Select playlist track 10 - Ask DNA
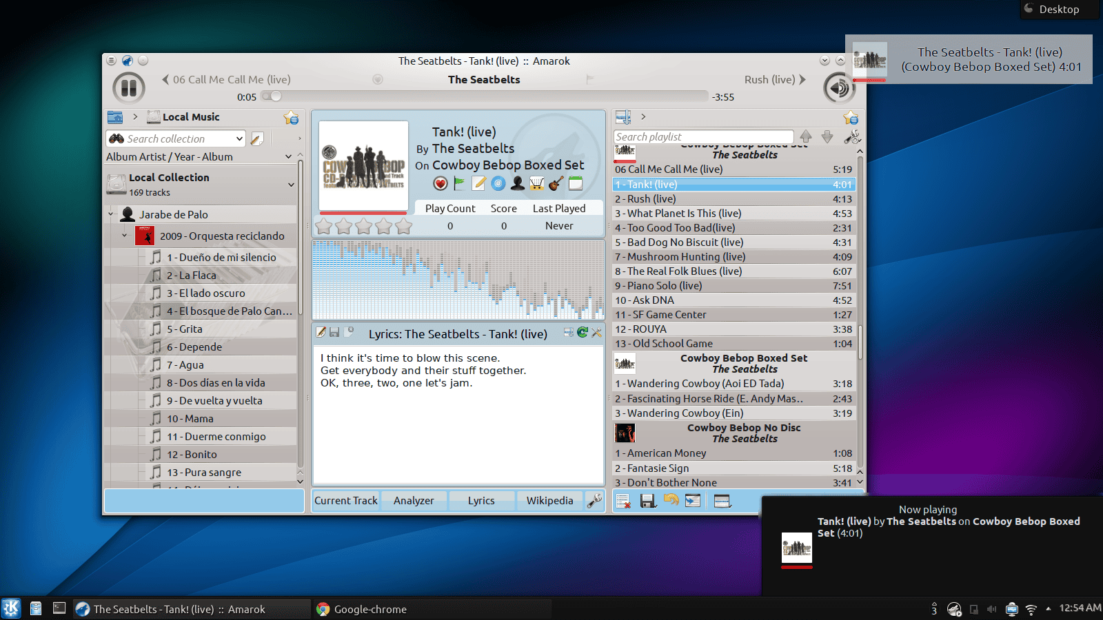 (733, 300)
